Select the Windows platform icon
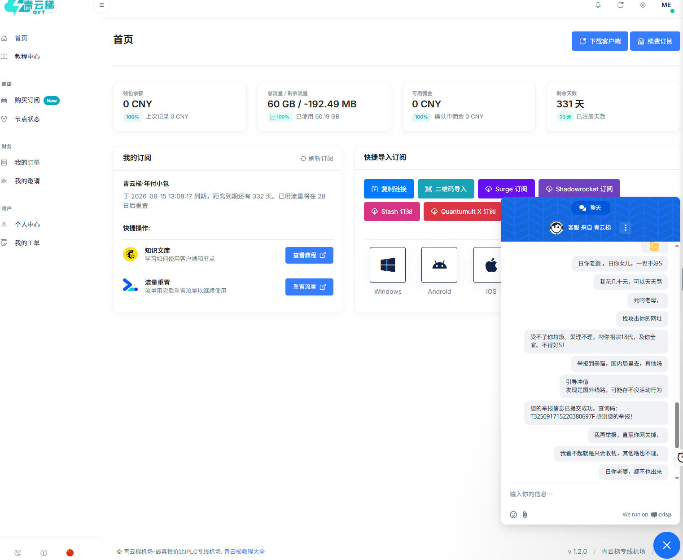683x560 pixels. click(x=388, y=265)
